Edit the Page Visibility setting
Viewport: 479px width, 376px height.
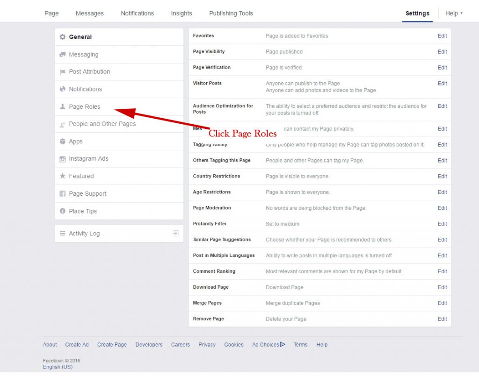(443, 52)
